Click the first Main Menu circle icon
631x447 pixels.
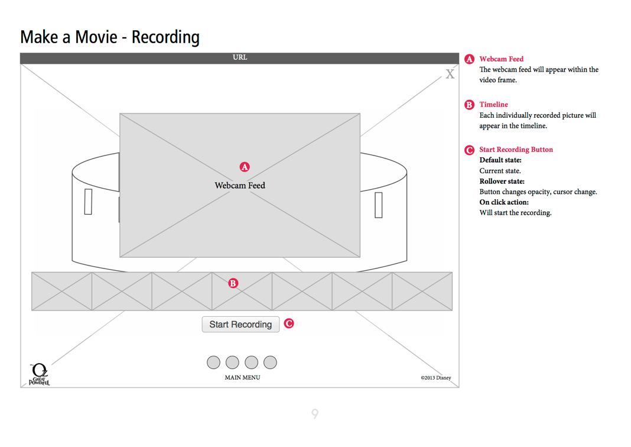pyautogui.click(x=214, y=362)
